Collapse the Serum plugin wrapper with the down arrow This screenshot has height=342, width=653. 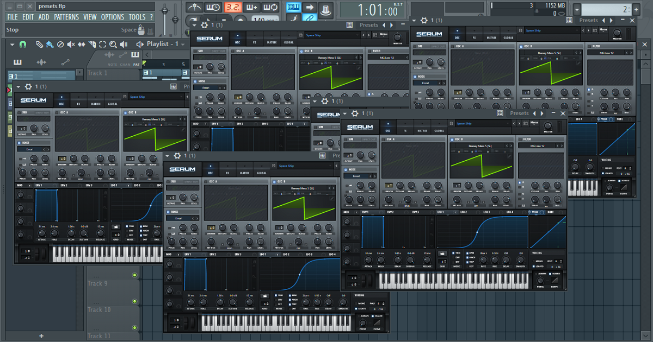click(345, 113)
